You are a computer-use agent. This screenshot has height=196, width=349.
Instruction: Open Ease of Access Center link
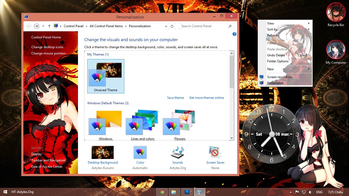pos(47,167)
